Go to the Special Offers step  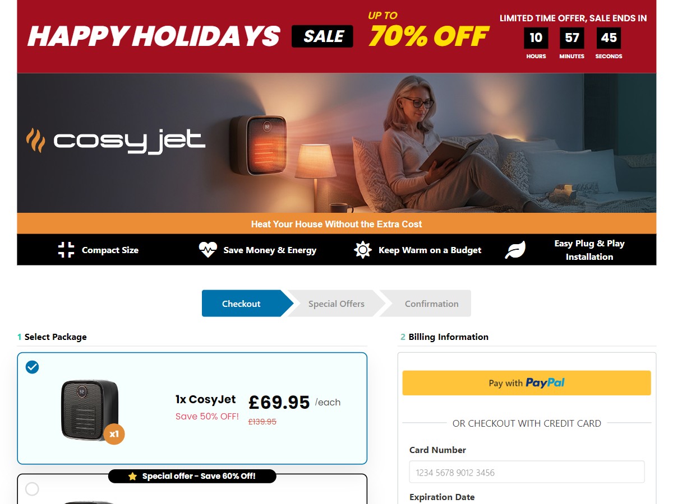coord(336,304)
